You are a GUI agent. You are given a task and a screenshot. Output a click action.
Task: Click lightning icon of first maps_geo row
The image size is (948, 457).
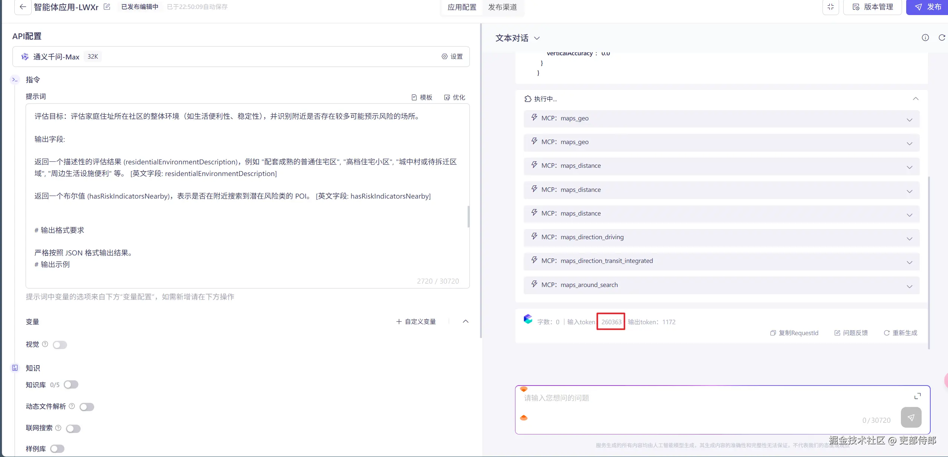[x=534, y=117]
